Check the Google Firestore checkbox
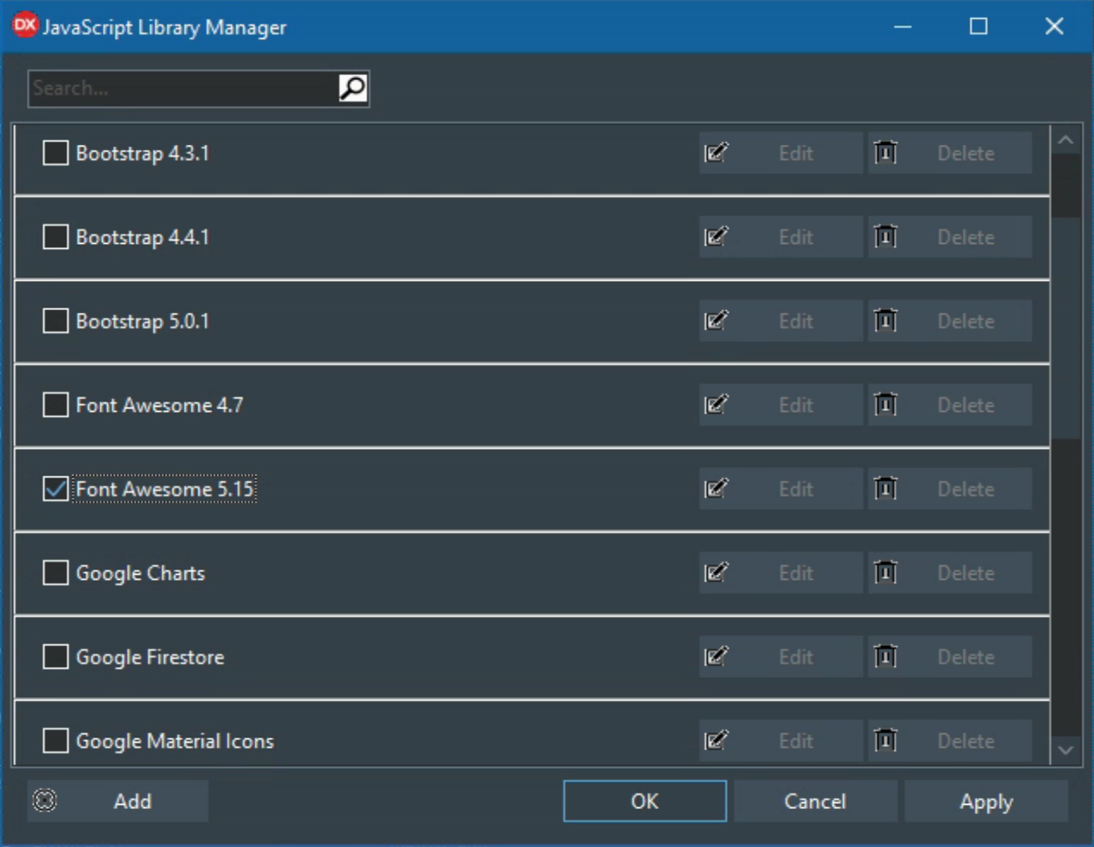 [x=55, y=657]
